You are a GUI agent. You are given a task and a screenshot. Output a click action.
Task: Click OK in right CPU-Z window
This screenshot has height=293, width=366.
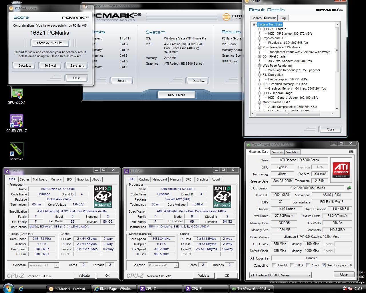click(x=227, y=276)
